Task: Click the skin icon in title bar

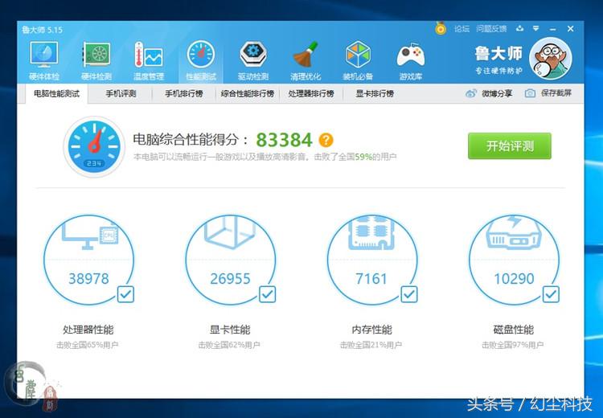Action: 520,28
